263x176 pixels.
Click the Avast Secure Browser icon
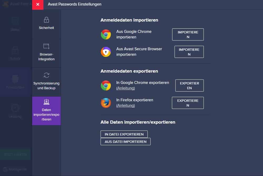point(106,52)
